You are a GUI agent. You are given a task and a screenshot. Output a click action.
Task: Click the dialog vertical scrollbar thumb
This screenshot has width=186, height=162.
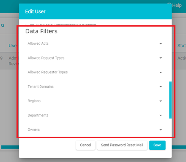[x=170, y=100]
